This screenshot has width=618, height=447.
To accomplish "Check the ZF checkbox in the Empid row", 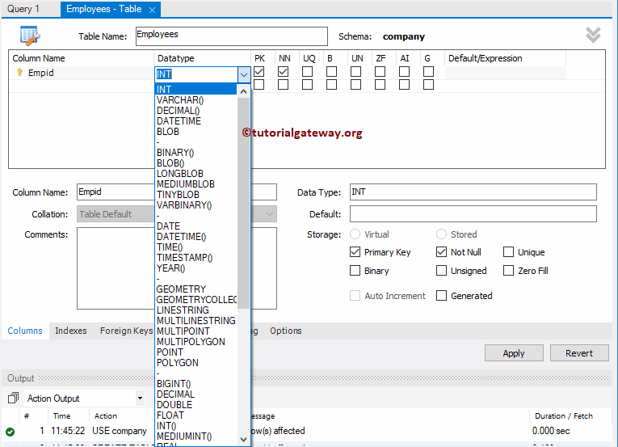I will click(380, 71).
